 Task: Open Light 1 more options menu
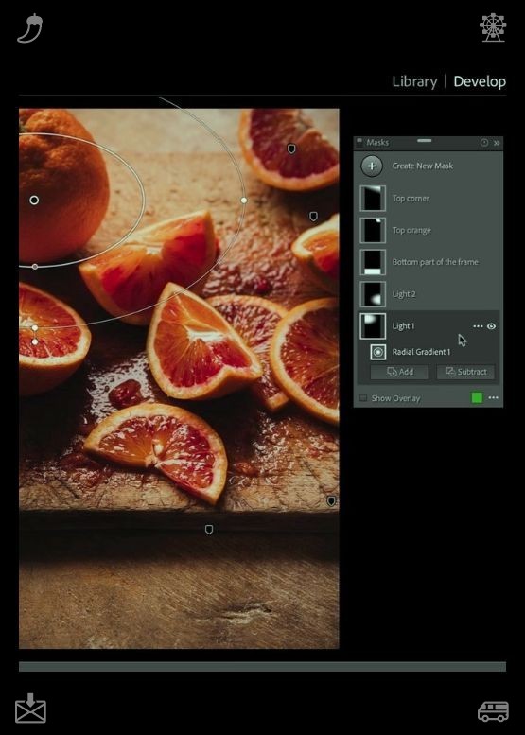[478, 326]
